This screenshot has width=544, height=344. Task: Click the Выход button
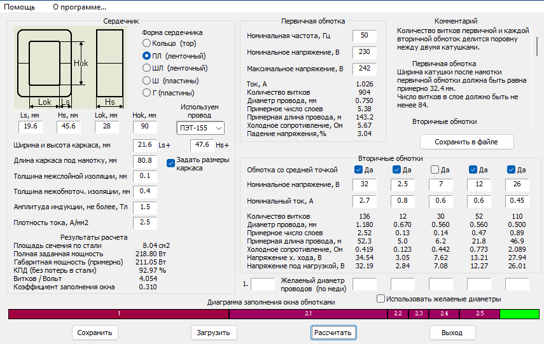pos(452,332)
